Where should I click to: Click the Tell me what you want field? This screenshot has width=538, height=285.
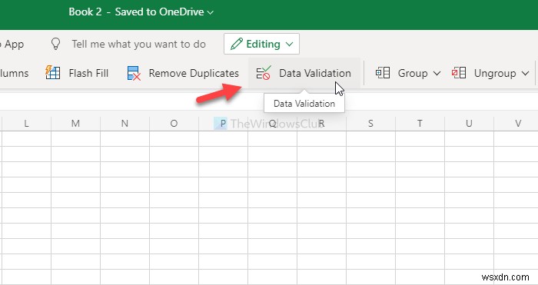click(138, 44)
